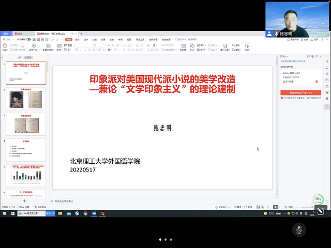The width and height of the screenshot is (331, 248).
Task: Click the clear formatting eraser icon
Action: pyautogui.click(x=118, y=45)
